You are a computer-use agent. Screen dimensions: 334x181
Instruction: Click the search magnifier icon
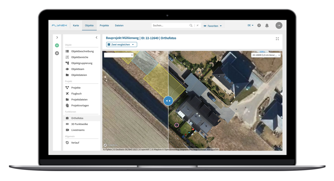191,25
